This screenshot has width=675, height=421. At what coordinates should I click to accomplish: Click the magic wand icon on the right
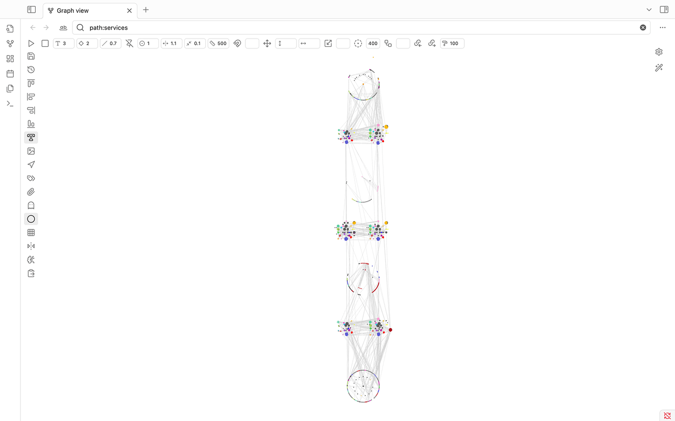pyautogui.click(x=659, y=67)
